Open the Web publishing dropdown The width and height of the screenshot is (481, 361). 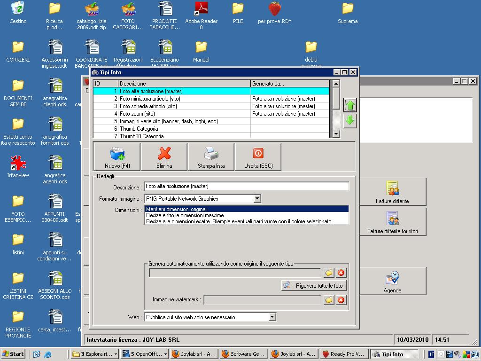(x=272, y=317)
